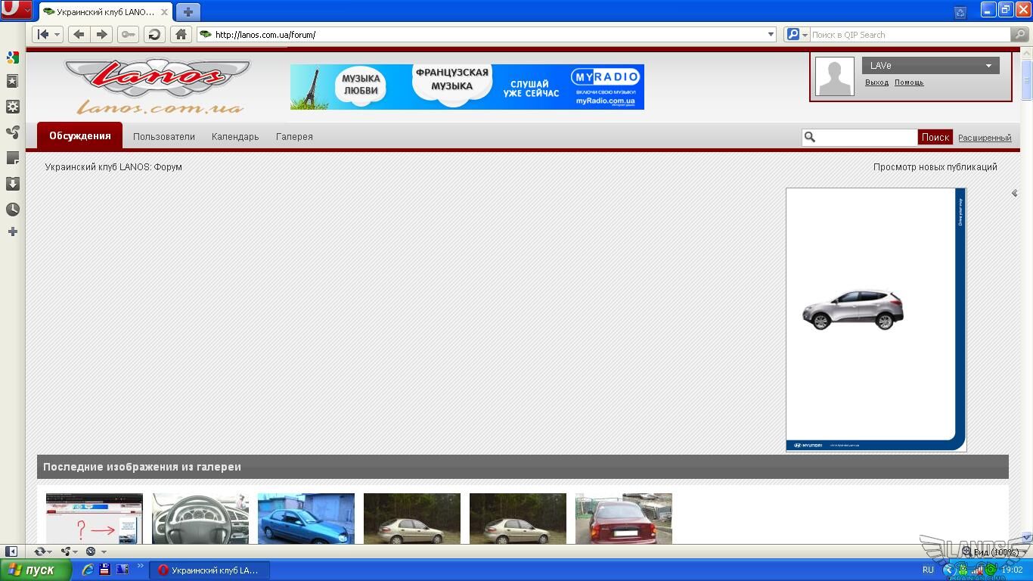Image resolution: width=1033 pixels, height=581 pixels.
Task: Click the Выход logout link
Action: coord(876,82)
